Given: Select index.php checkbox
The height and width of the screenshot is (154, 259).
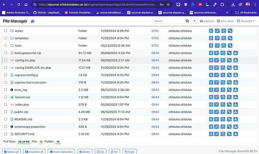Looking at the screenshot, I should tap(6, 104).
